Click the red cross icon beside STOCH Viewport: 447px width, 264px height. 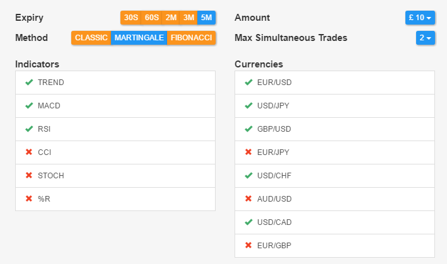tap(29, 175)
